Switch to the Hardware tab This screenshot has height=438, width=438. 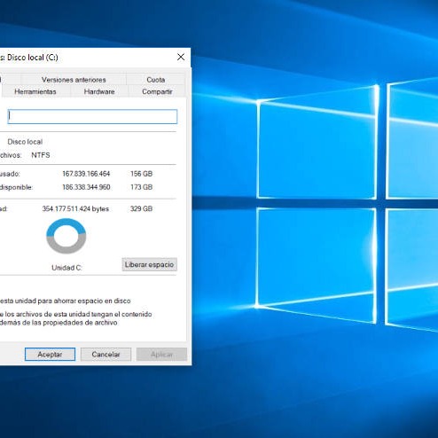(x=99, y=91)
